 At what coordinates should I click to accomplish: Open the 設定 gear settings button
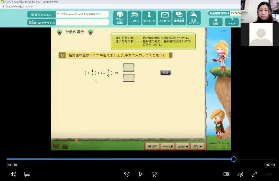(x=216, y=22)
